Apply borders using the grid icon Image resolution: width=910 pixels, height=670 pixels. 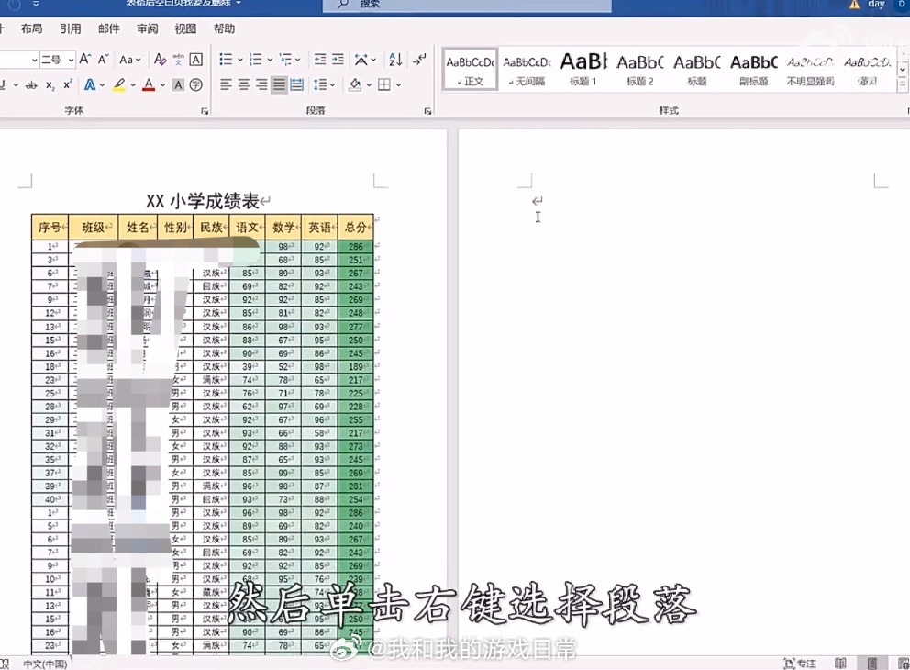click(x=383, y=84)
